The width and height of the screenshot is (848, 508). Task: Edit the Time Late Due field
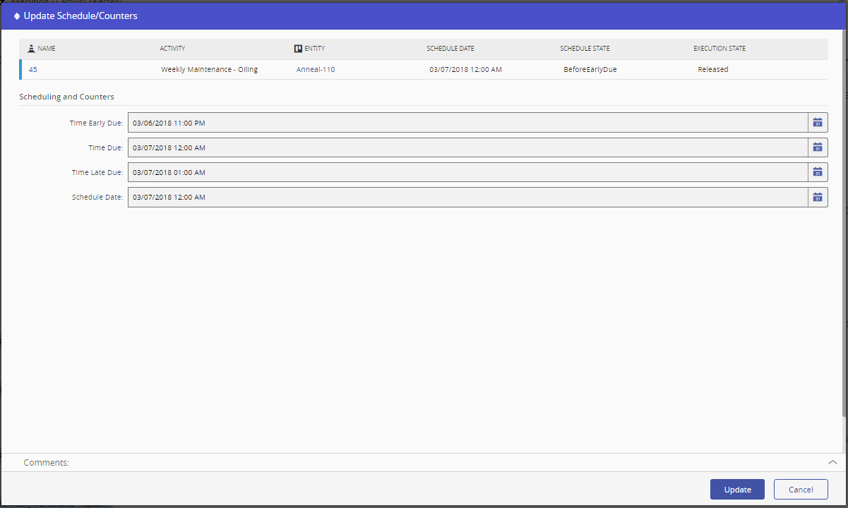pos(467,172)
